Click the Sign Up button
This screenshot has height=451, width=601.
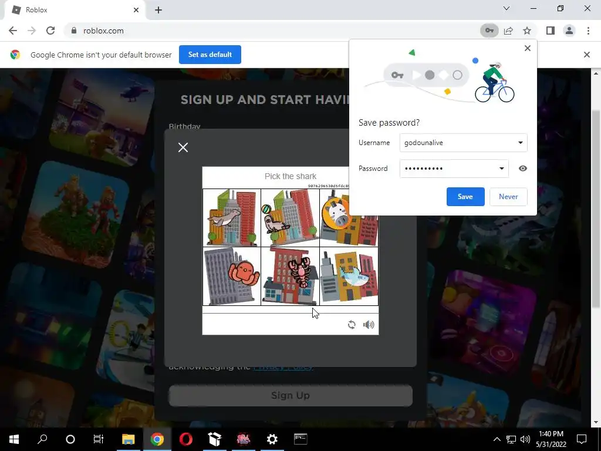coord(291,395)
